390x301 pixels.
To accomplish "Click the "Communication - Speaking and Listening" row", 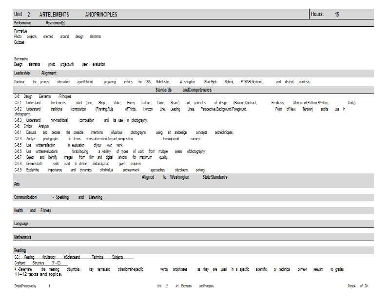I will click(x=193, y=197).
